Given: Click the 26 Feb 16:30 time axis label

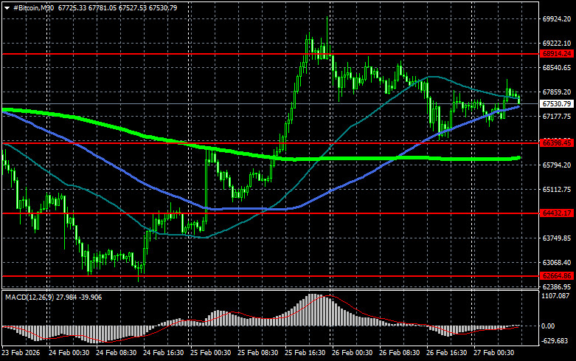Looking at the screenshot, I should 447,353.
